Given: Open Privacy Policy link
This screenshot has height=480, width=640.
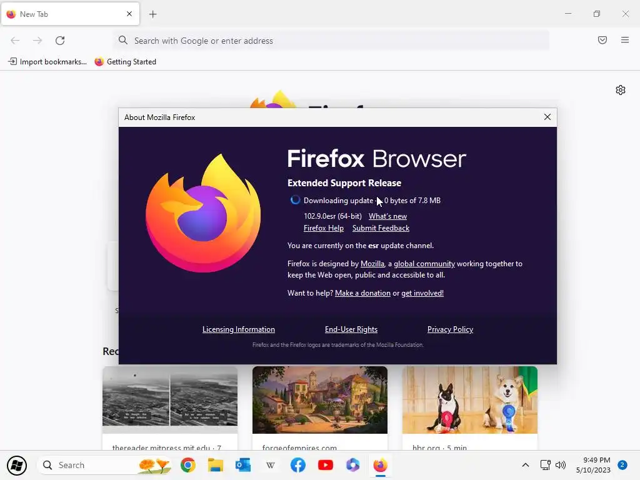Looking at the screenshot, I should tap(450, 329).
